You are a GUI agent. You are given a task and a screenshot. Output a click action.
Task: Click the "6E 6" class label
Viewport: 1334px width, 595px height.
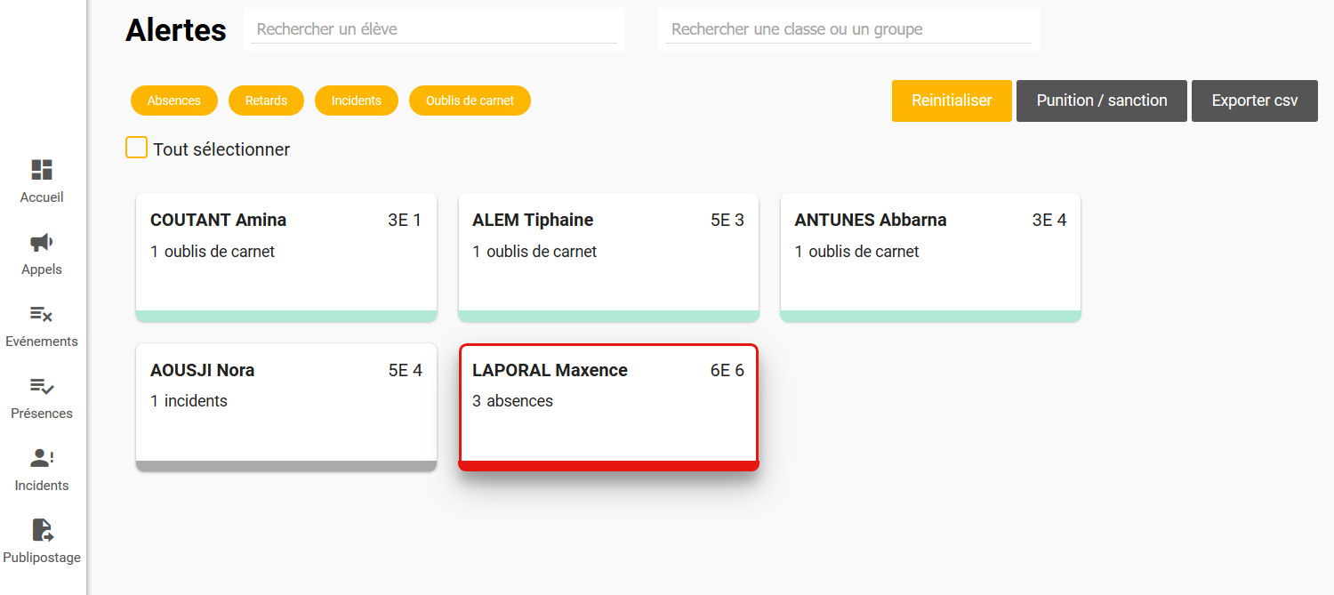click(x=727, y=371)
